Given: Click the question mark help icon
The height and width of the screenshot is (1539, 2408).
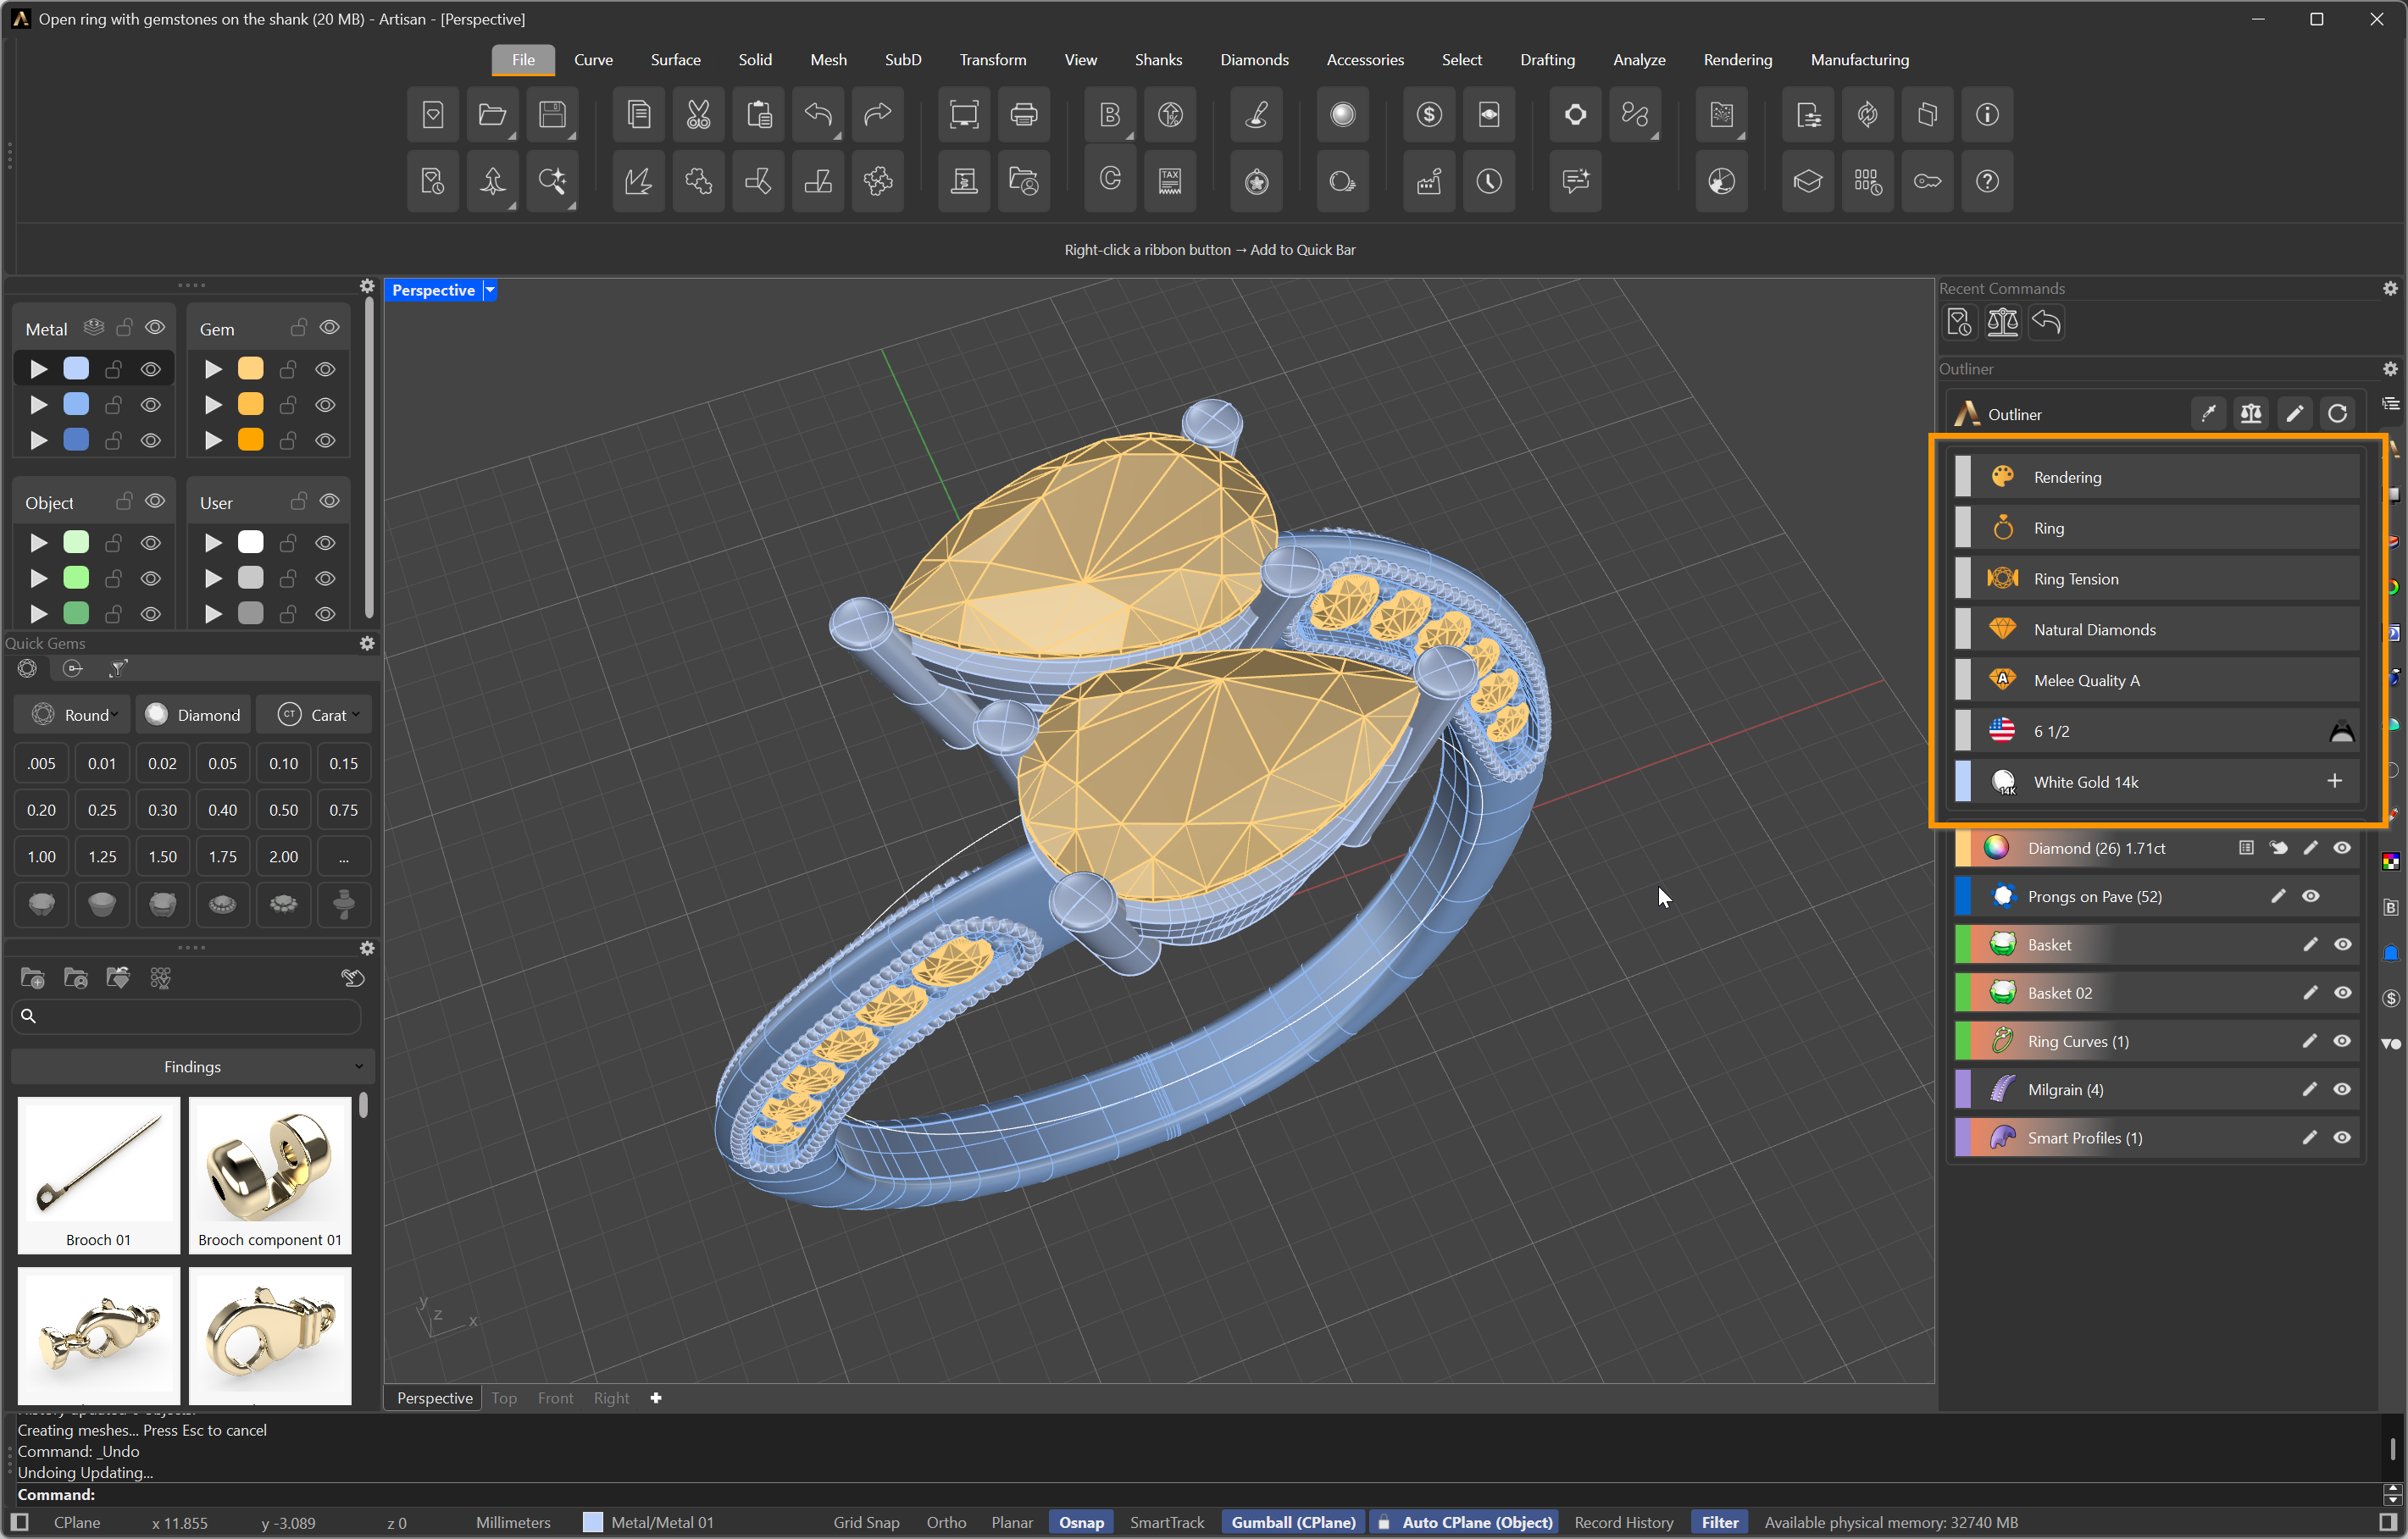Looking at the screenshot, I should pos(1987,182).
